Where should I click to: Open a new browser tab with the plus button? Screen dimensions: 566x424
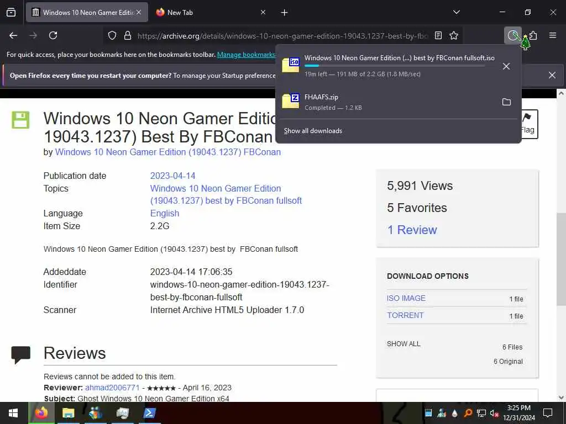(x=285, y=13)
